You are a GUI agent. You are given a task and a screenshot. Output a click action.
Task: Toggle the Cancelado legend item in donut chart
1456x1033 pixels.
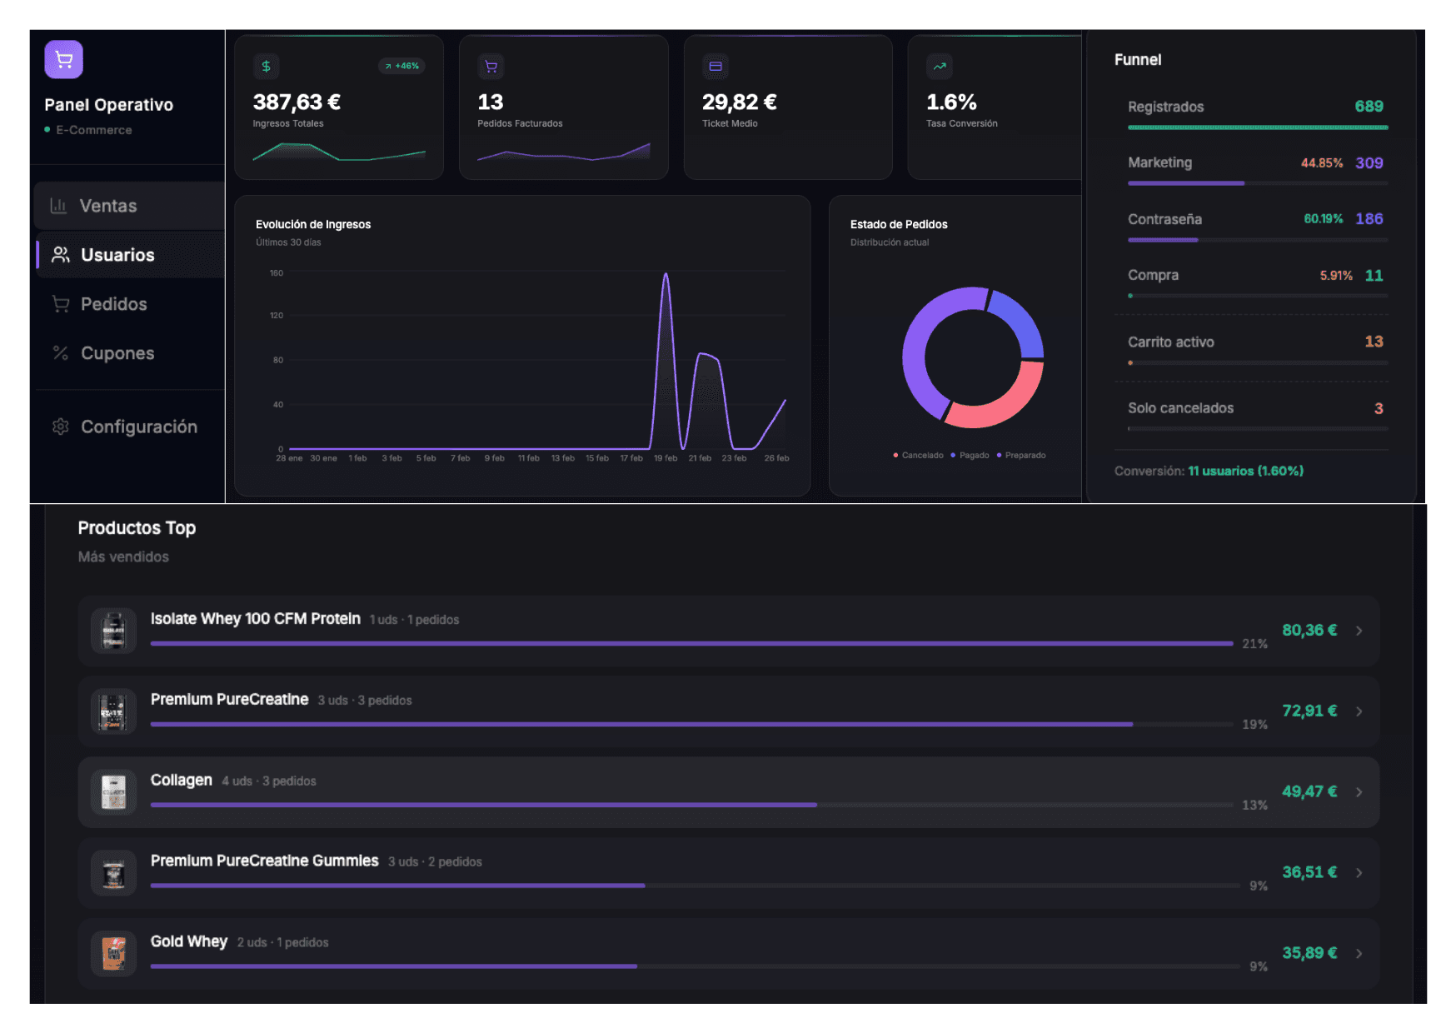(918, 456)
